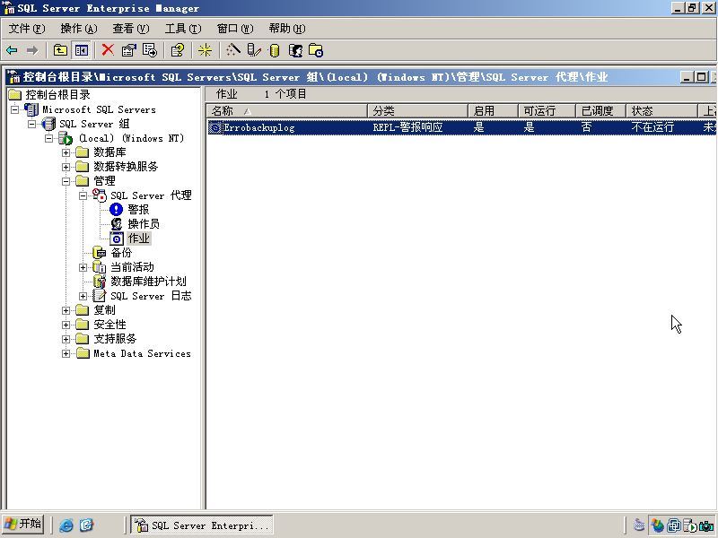The width and height of the screenshot is (718, 538).
Task: Click the red Delete X icon
Action: pos(108,50)
